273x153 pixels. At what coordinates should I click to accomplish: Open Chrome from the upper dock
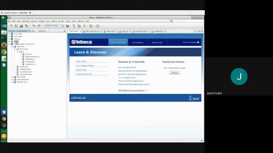[4, 52]
